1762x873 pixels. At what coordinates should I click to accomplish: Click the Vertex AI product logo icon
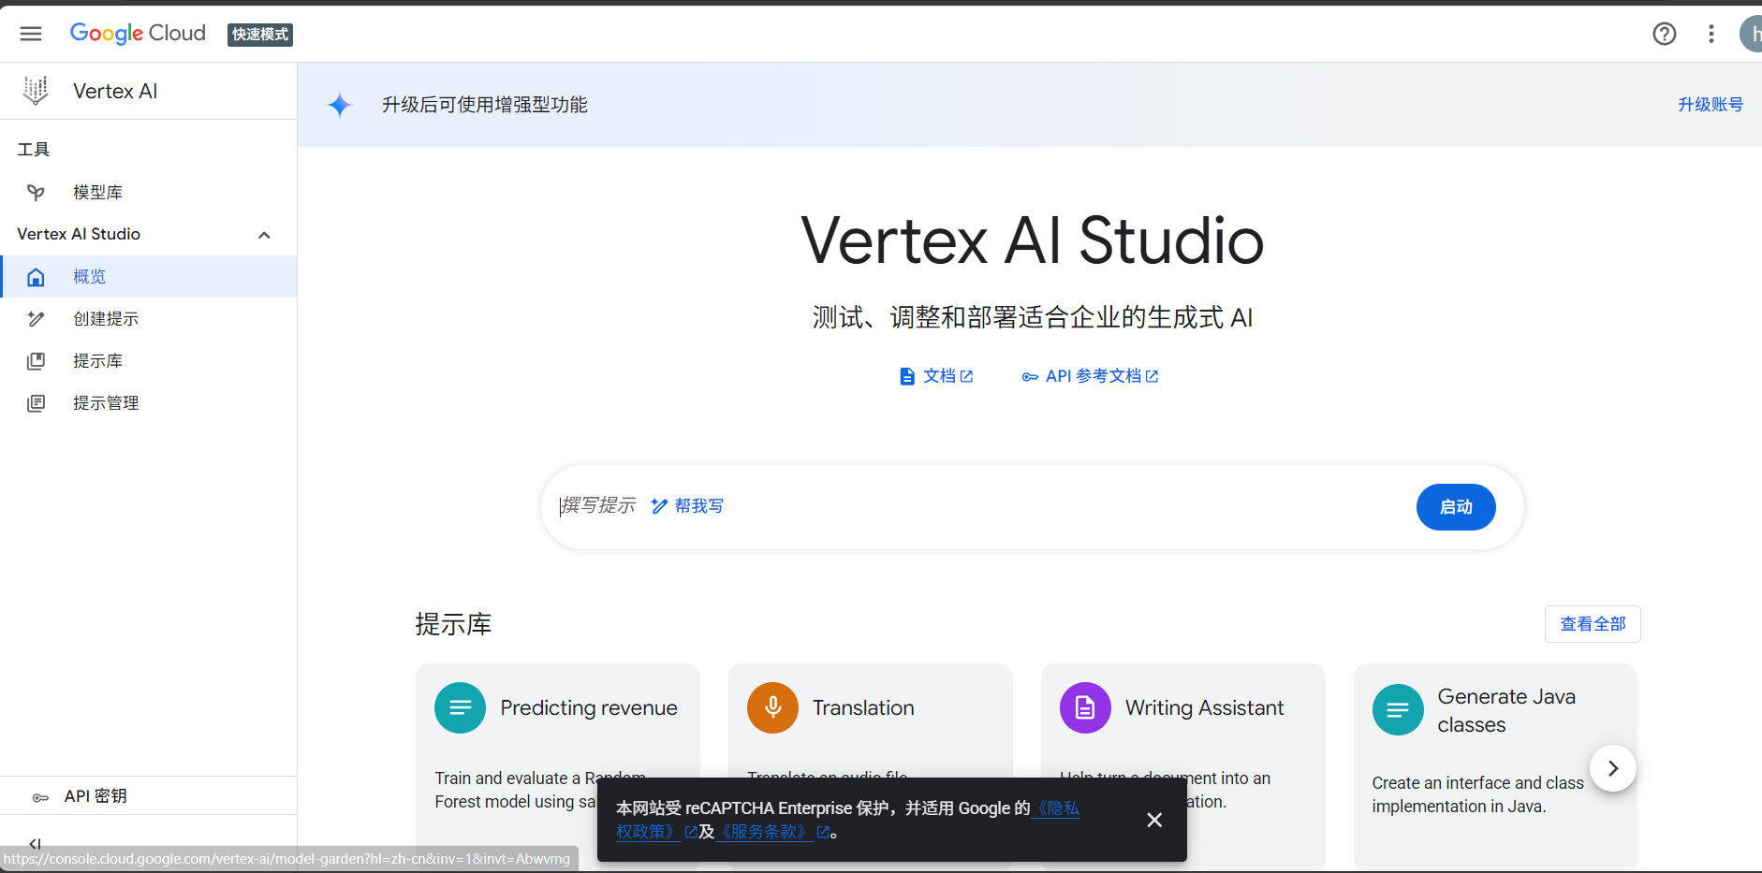point(36,91)
